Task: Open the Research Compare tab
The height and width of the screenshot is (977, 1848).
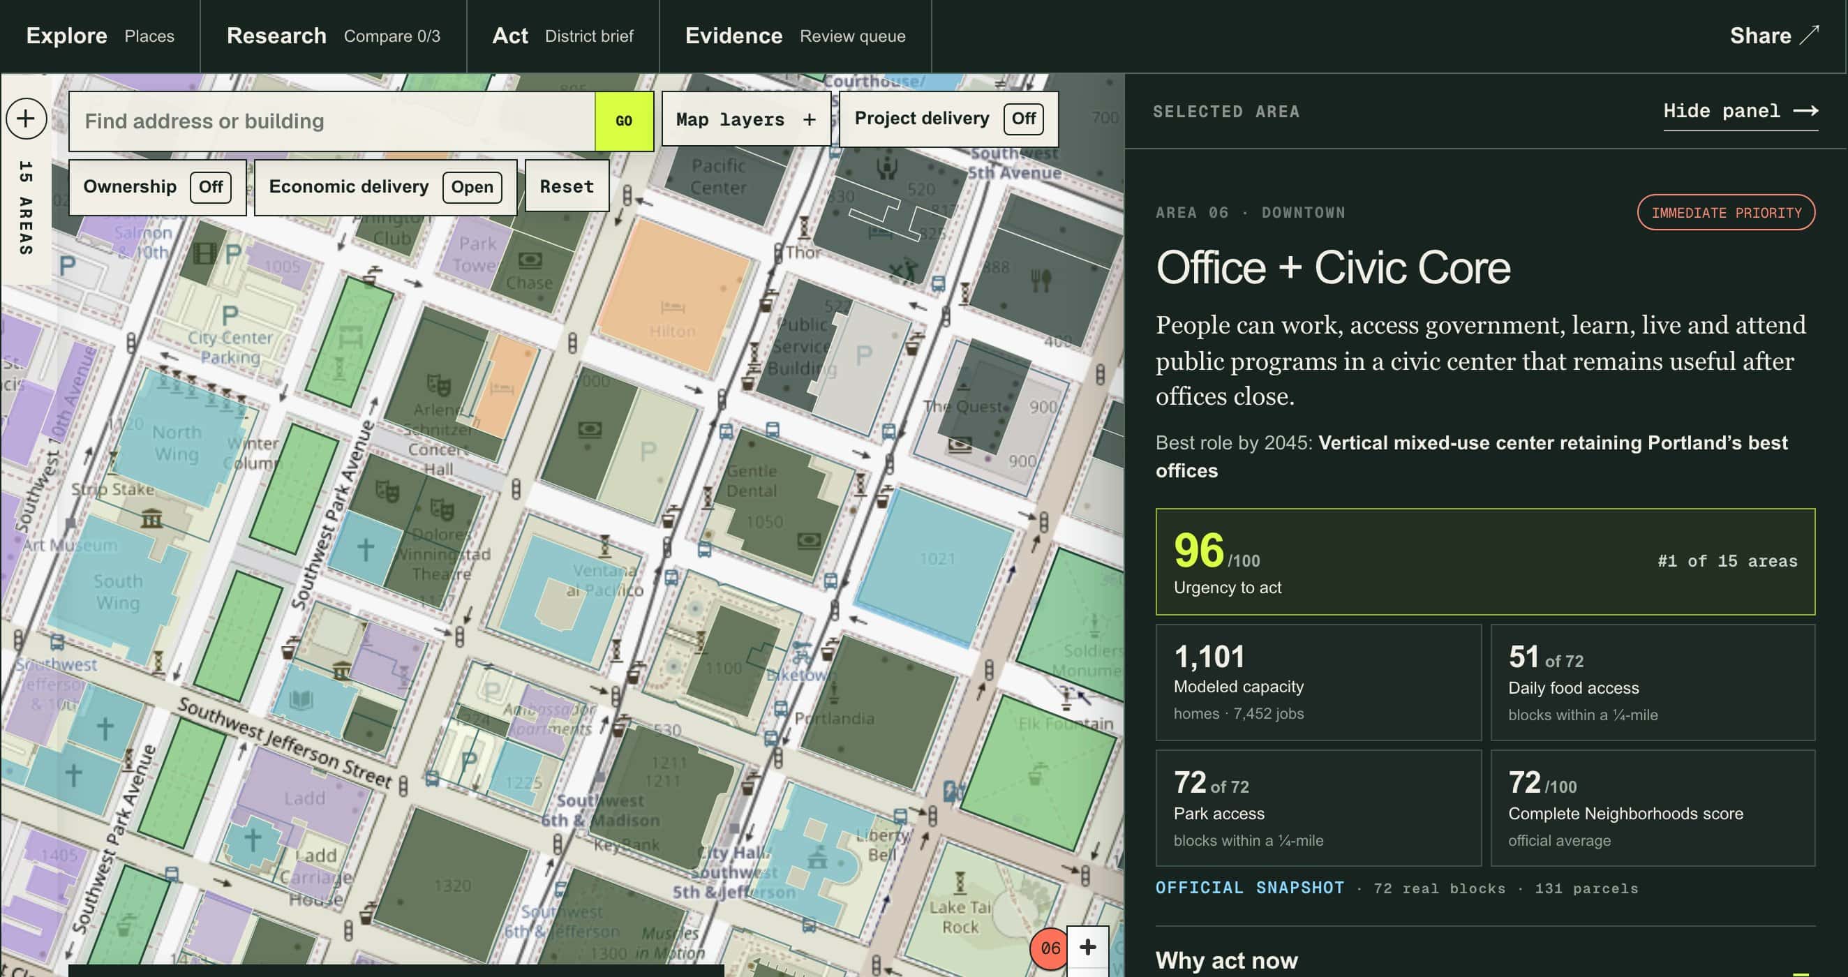Action: click(333, 36)
